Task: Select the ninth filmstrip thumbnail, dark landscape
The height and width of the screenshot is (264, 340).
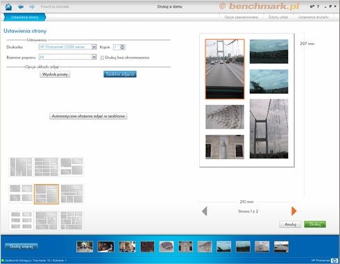Action: [x=243, y=247]
